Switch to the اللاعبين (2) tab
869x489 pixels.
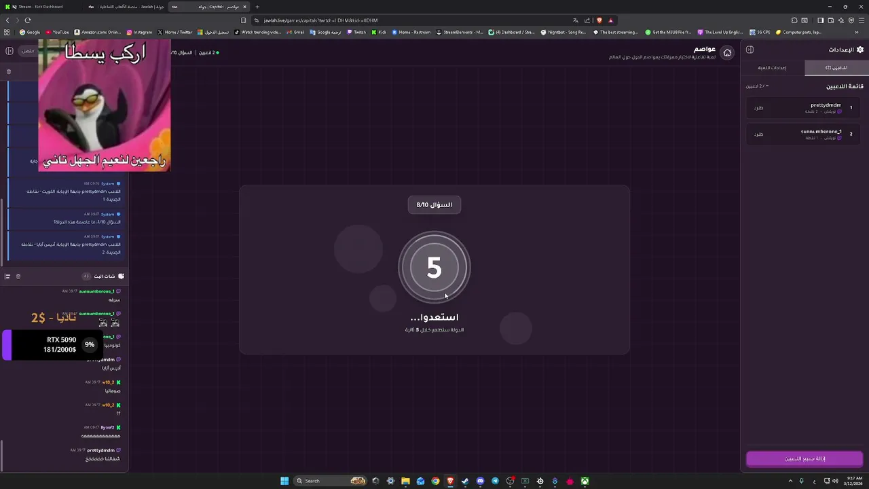[836, 68]
